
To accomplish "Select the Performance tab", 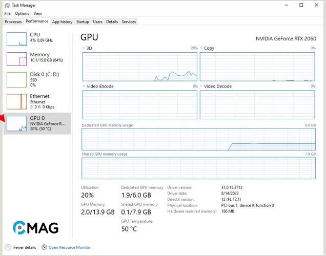I will pos(37,21).
